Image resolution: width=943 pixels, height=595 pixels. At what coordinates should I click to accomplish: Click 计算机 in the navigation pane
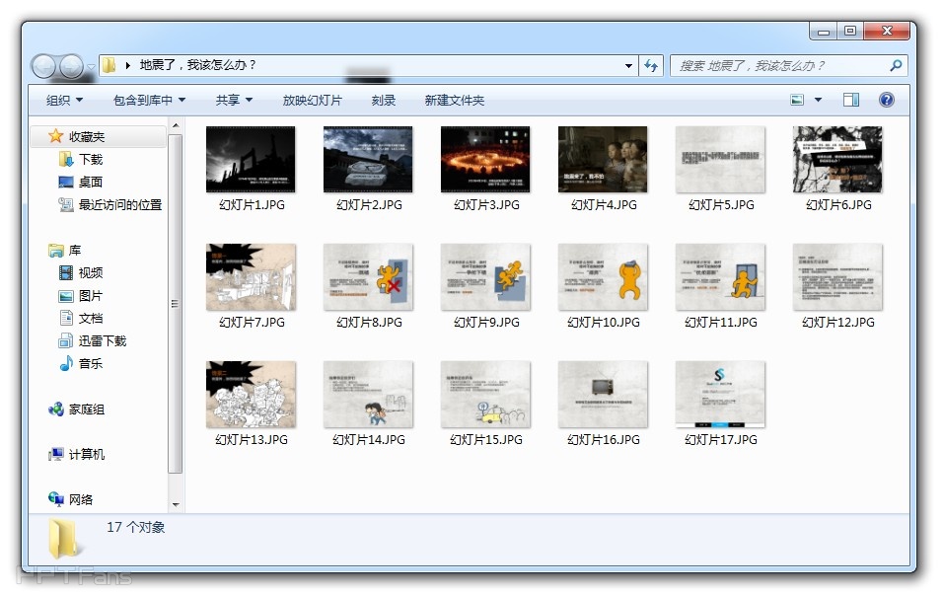click(86, 454)
